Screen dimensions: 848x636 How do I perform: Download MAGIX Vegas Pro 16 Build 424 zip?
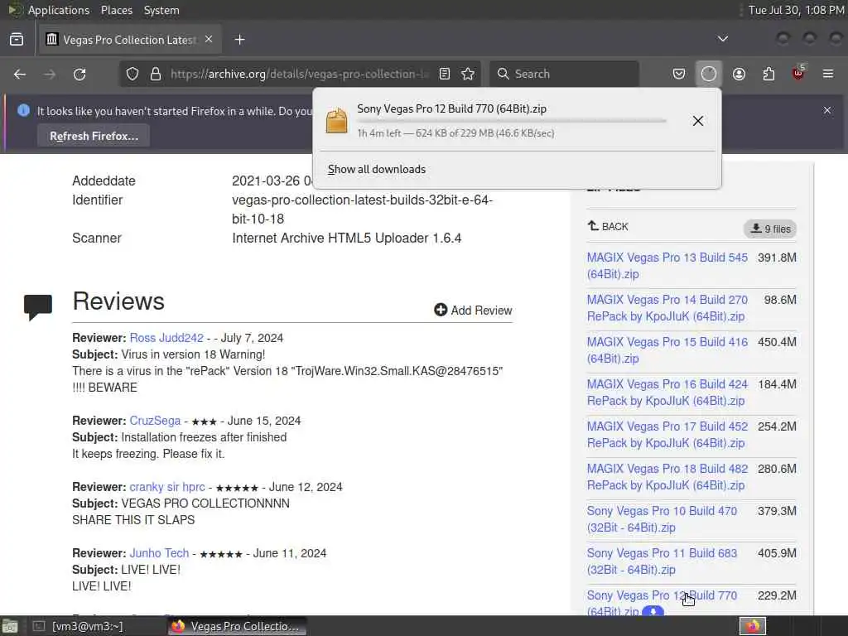click(x=667, y=392)
